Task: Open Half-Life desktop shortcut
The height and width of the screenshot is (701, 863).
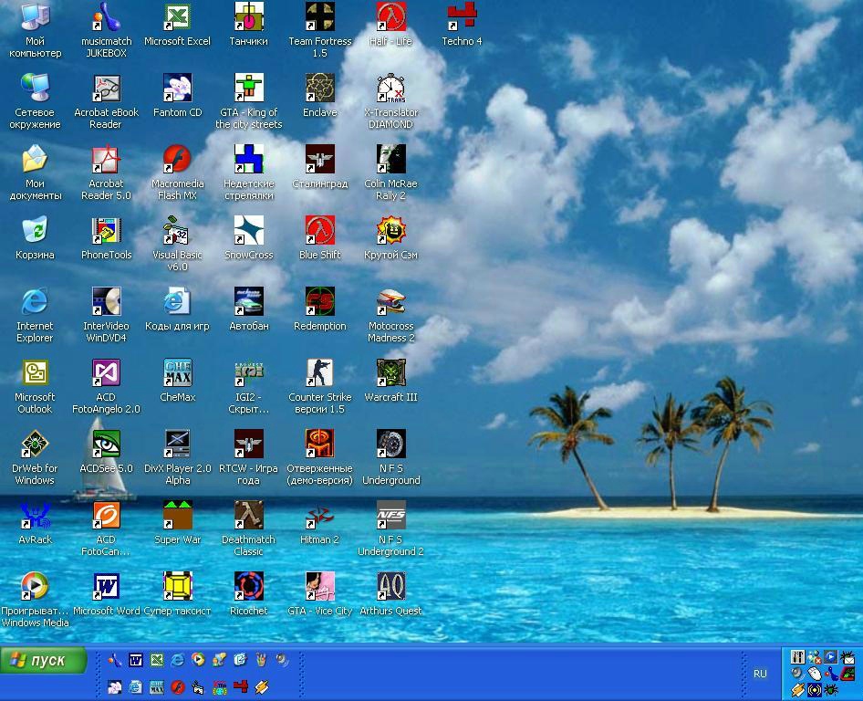Action: [x=390, y=17]
